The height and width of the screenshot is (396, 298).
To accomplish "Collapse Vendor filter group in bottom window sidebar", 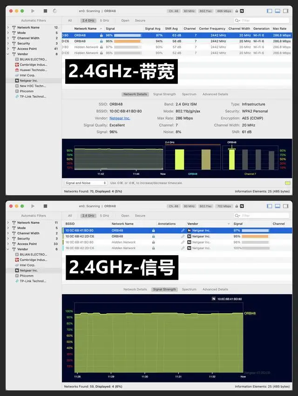I will click(8, 249).
